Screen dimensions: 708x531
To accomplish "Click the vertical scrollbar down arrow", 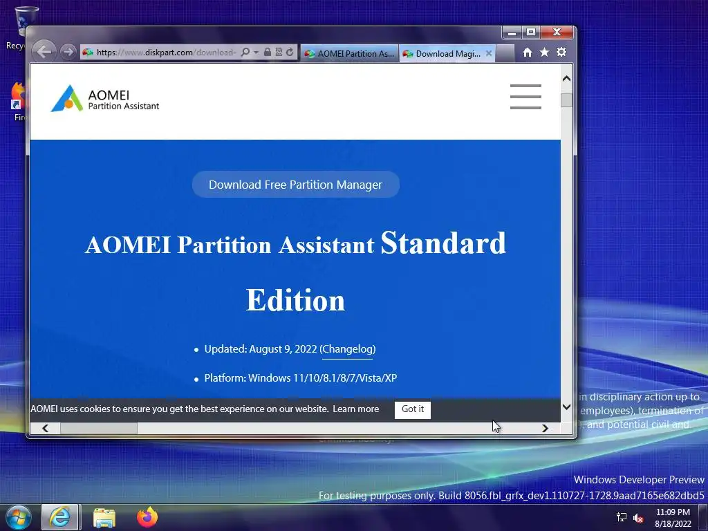I will coord(567,407).
